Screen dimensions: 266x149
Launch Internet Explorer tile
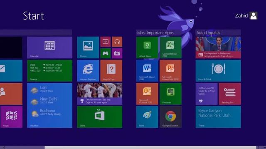(x=88, y=71)
